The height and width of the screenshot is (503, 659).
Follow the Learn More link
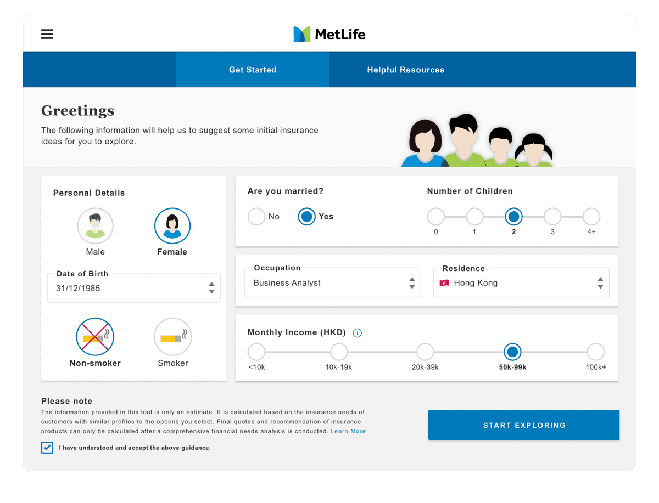[348, 431]
